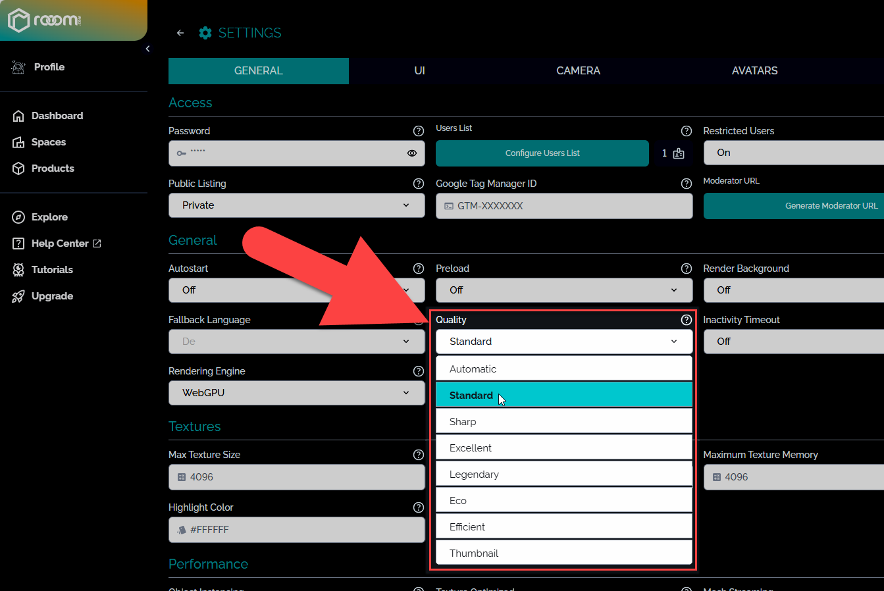884x591 pixels.
Task: Open the AVATARS settings tab
Action: (x=754, y=70)
